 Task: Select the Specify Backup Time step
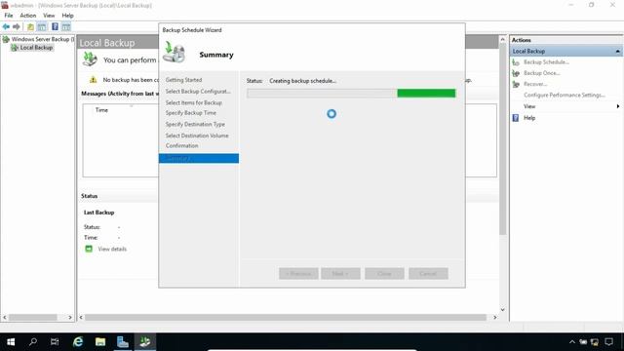pos(191,113)
